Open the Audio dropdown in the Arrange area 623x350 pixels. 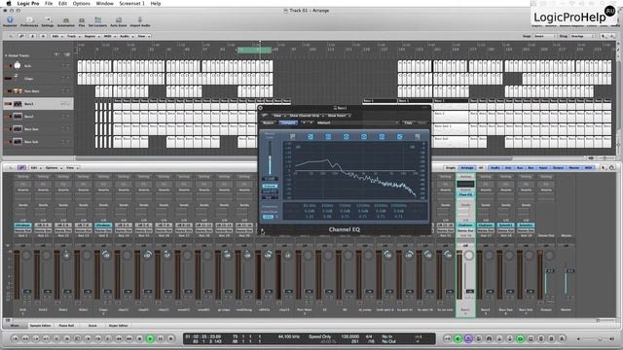coord(126,36)
